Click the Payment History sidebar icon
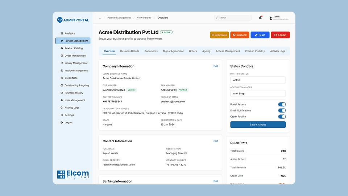The height and width of the screenshot is (196, 348). [x=62, y=93]
